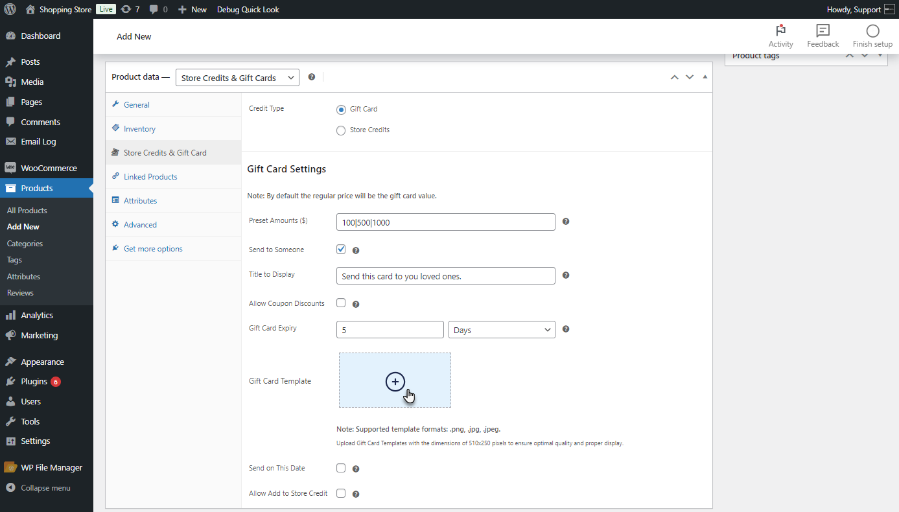Select the Store Credits radio button
This screenshot has width=899, height=512.
coord(341,130)
